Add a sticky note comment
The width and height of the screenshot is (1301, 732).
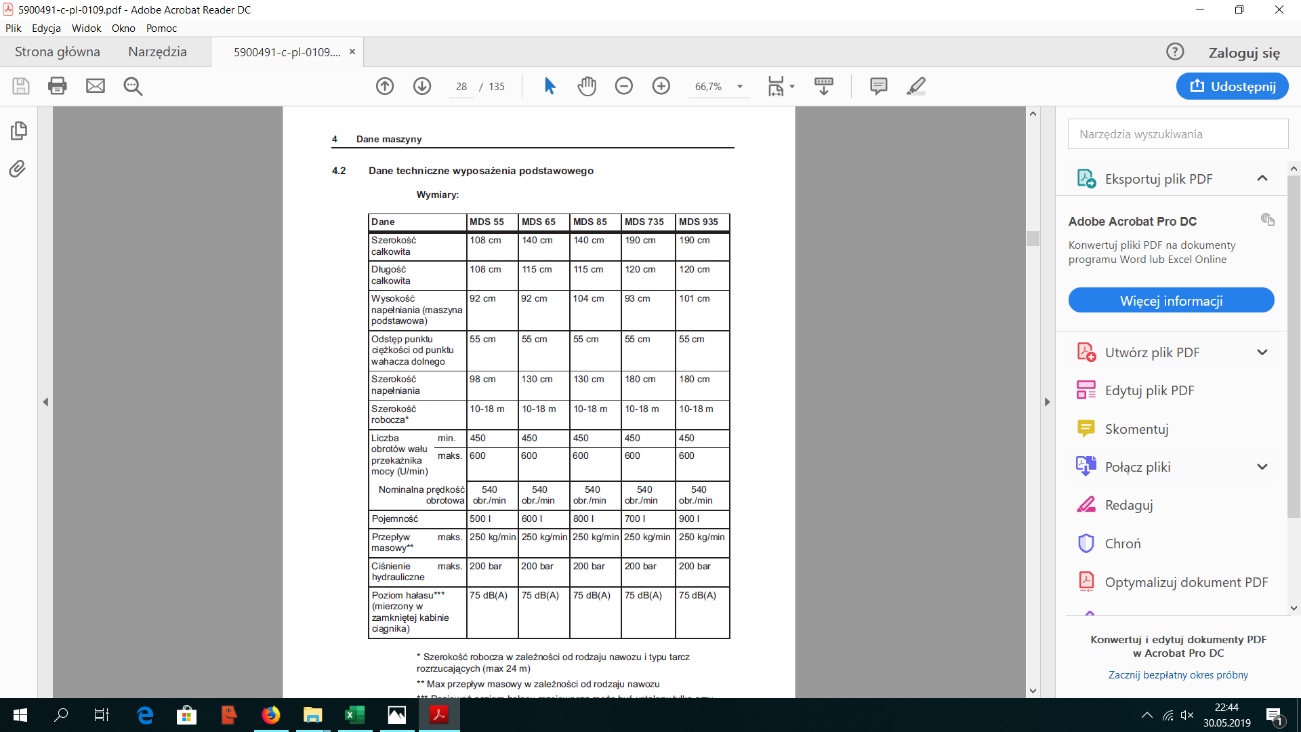click(x=879, y=86)
